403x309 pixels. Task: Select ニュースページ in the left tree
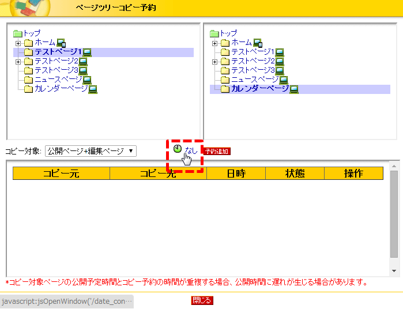pos(58,80)
